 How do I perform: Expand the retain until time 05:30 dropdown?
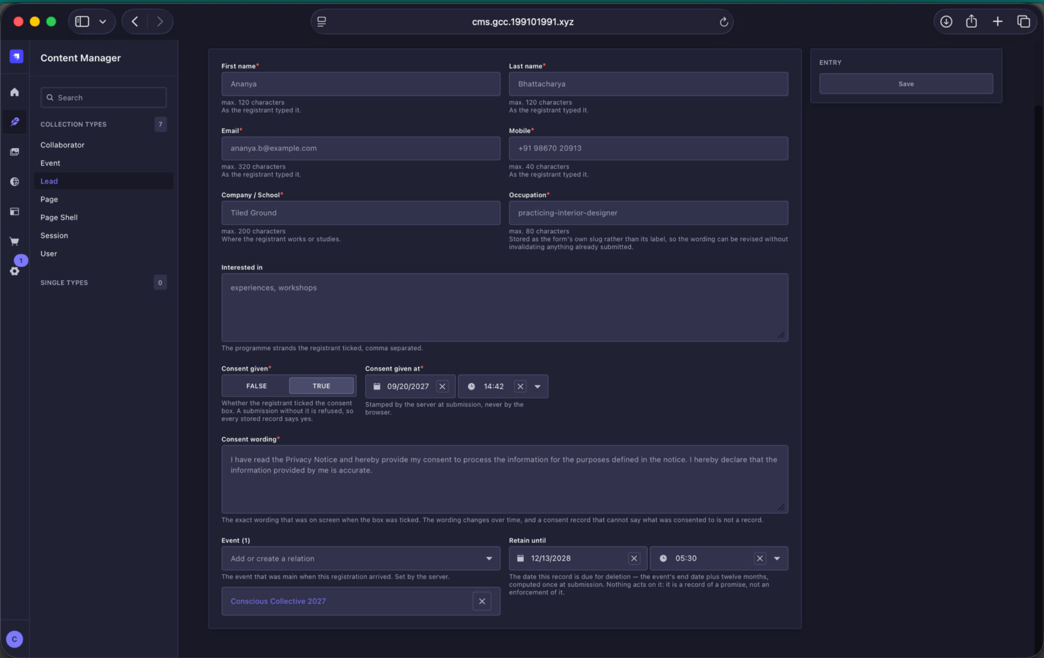tap(777, 558)
